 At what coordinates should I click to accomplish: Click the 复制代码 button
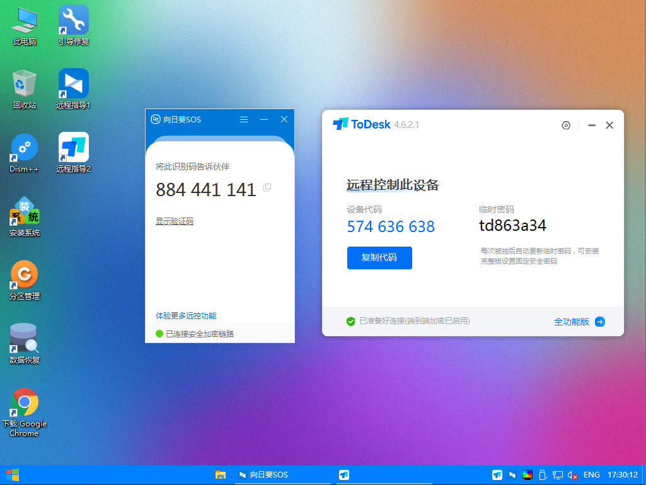tap(379, 258)
